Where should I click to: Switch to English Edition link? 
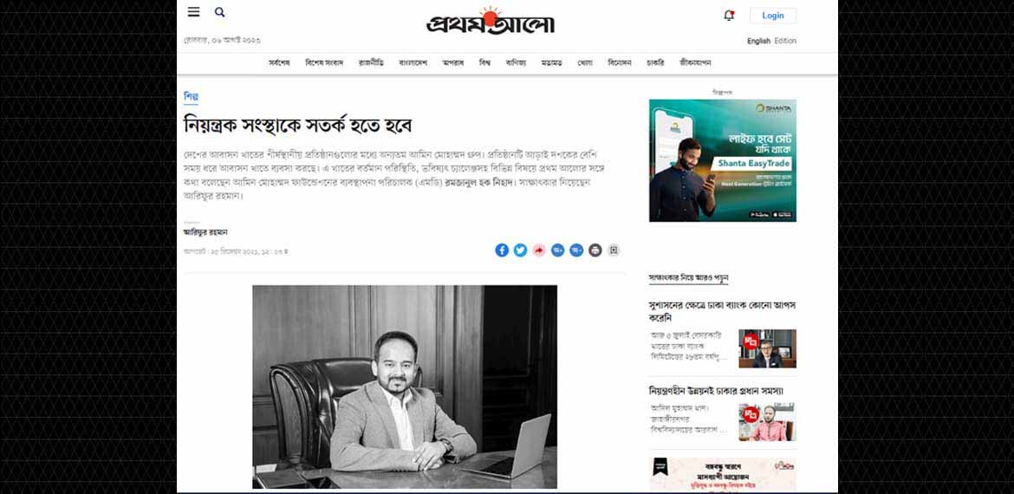[771, 41]
